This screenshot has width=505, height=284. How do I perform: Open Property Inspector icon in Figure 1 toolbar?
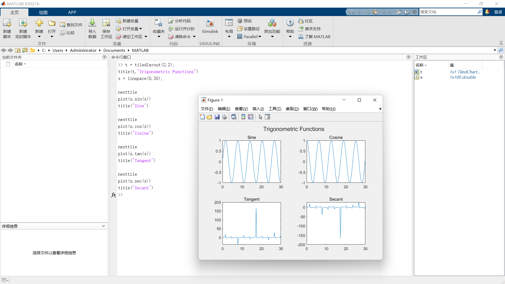click(x=267, y=117)
